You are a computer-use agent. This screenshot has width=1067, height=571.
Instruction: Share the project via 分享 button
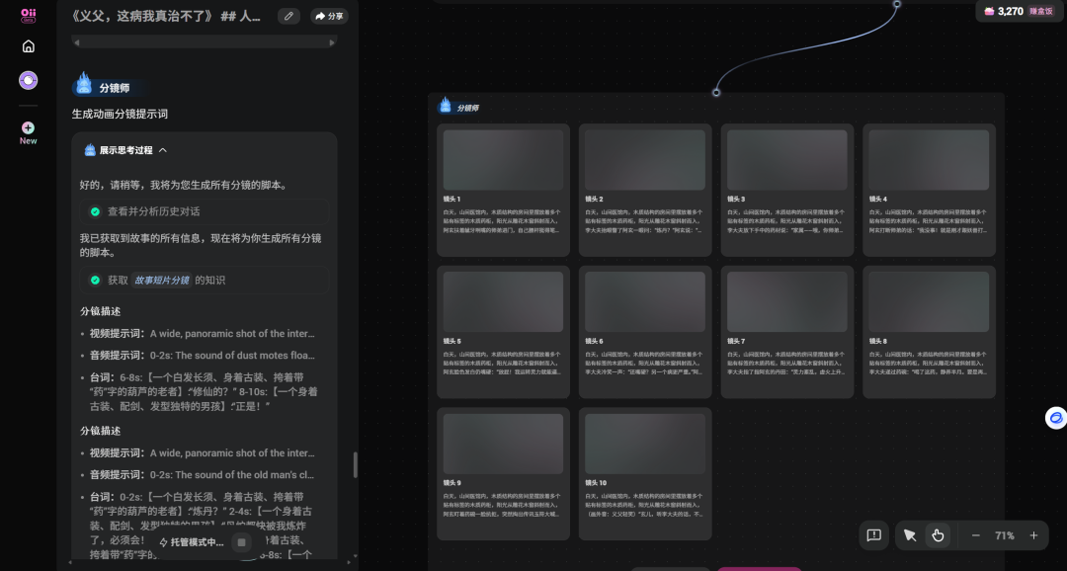tap(329, 16)
